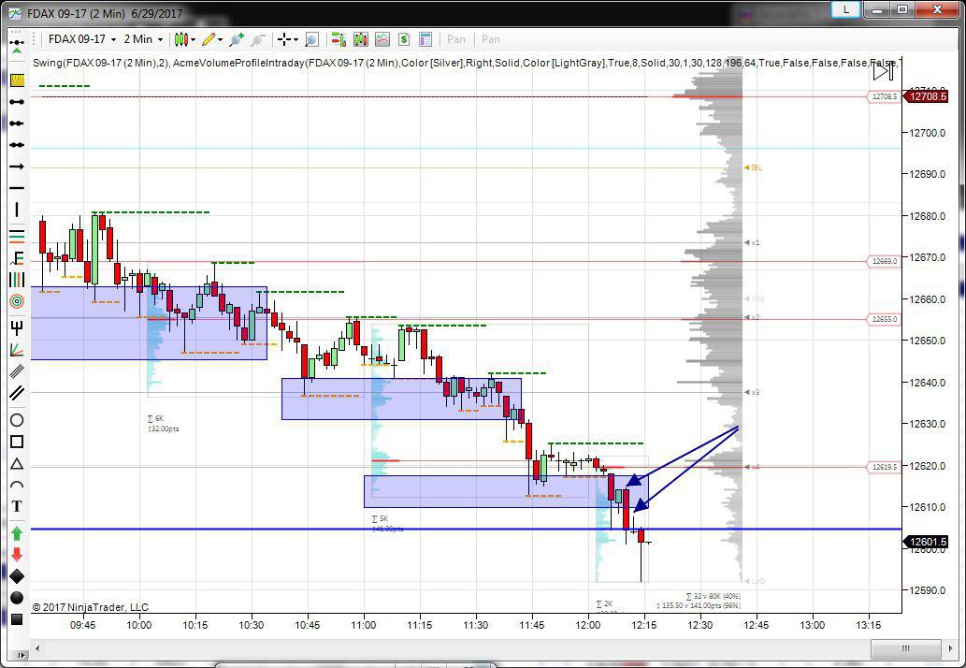Open the Data Series candlestick window icon
The height and width of the screenshot is (668, 966).
pyautogui.click(x=360, y=39)
